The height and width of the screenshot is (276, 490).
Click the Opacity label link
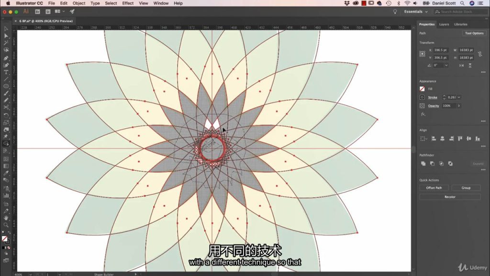pyautogui.click(x=434, y=106)
